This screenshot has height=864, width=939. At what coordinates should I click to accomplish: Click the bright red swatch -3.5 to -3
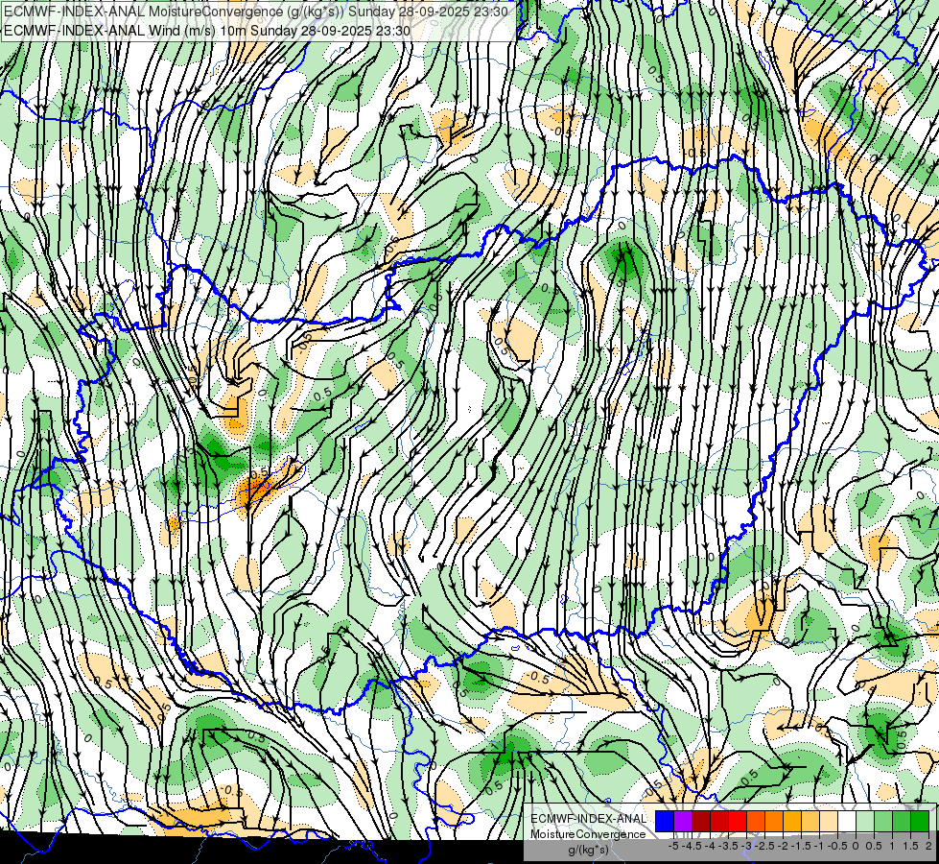click(x=738, y=822)
